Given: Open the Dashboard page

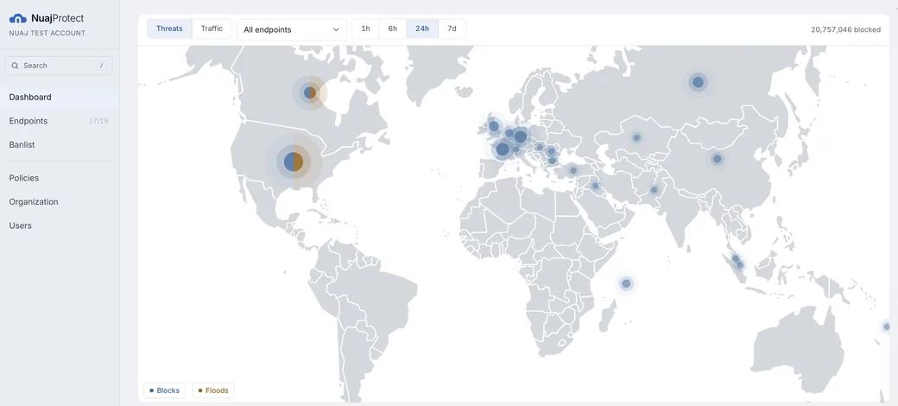Looking at the screenshot, I should click(60, 98).
